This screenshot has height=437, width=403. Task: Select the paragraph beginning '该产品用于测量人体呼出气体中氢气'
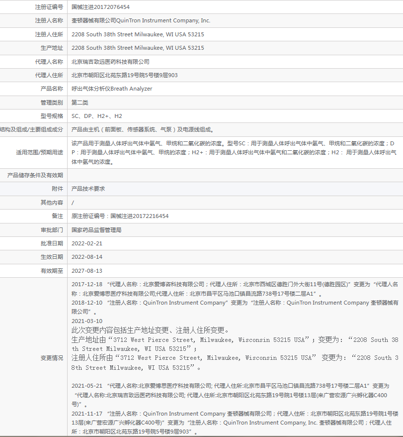[x=234, y=152]
